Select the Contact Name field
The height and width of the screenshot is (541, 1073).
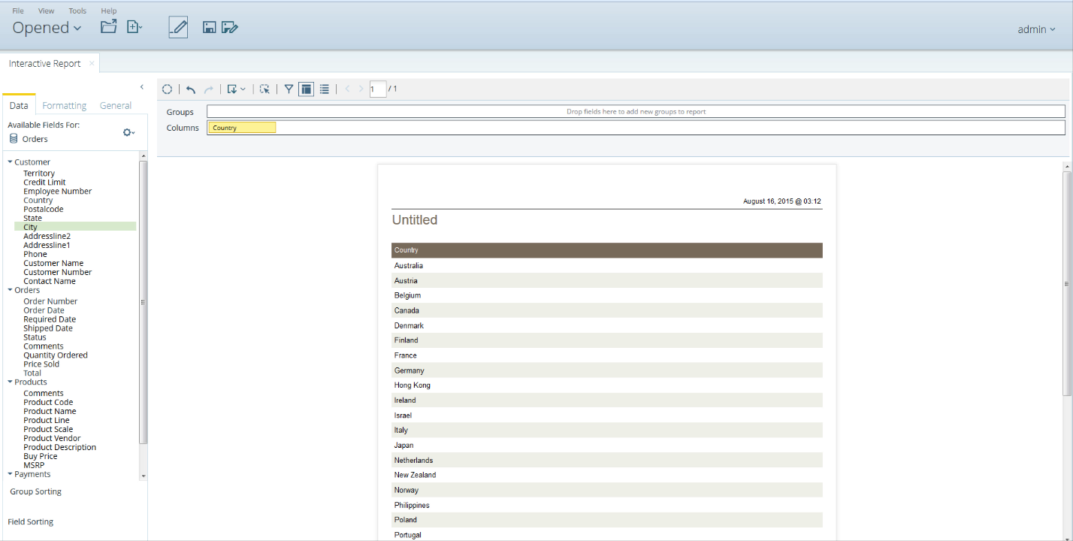[x=50, y=282]
